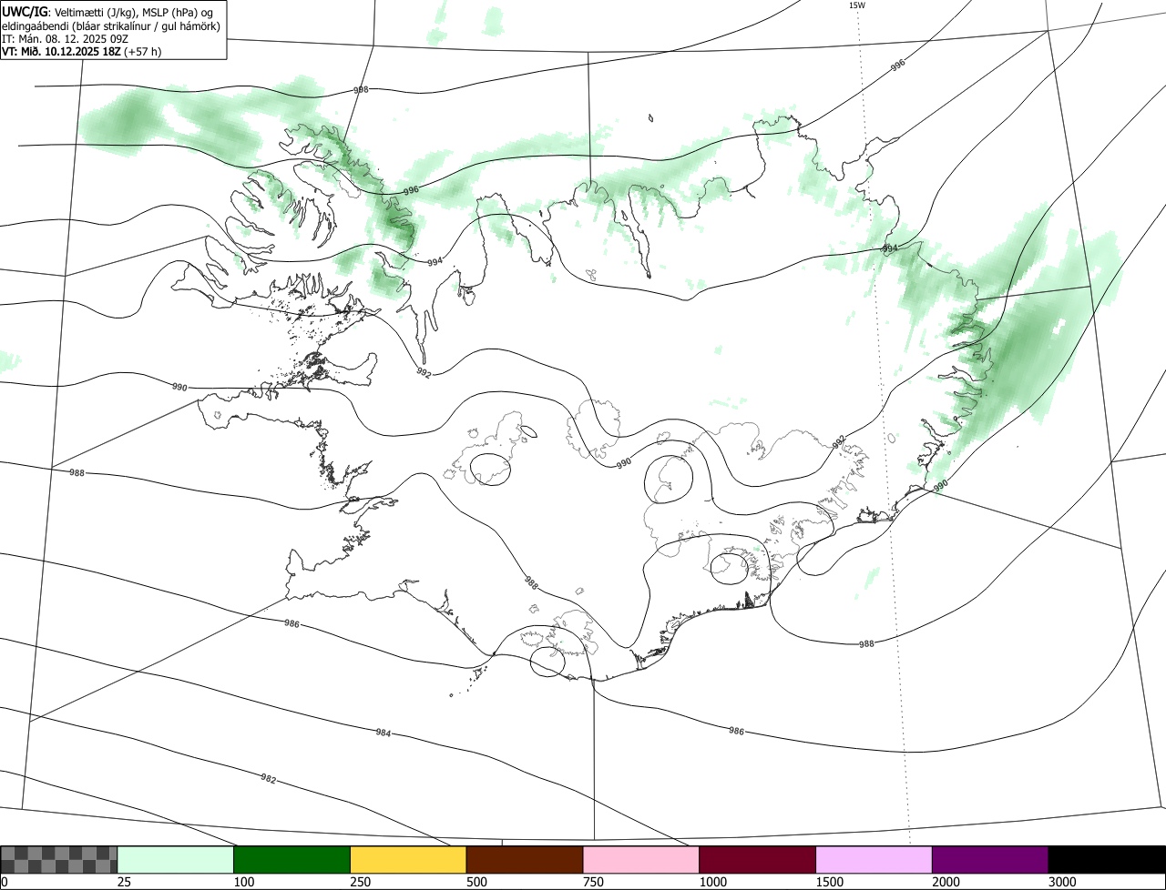The height and width of the screenshot is (890, 1166).
Task: Click legend value '2000'
Action: pyautogui.click(x=946, y=882)
